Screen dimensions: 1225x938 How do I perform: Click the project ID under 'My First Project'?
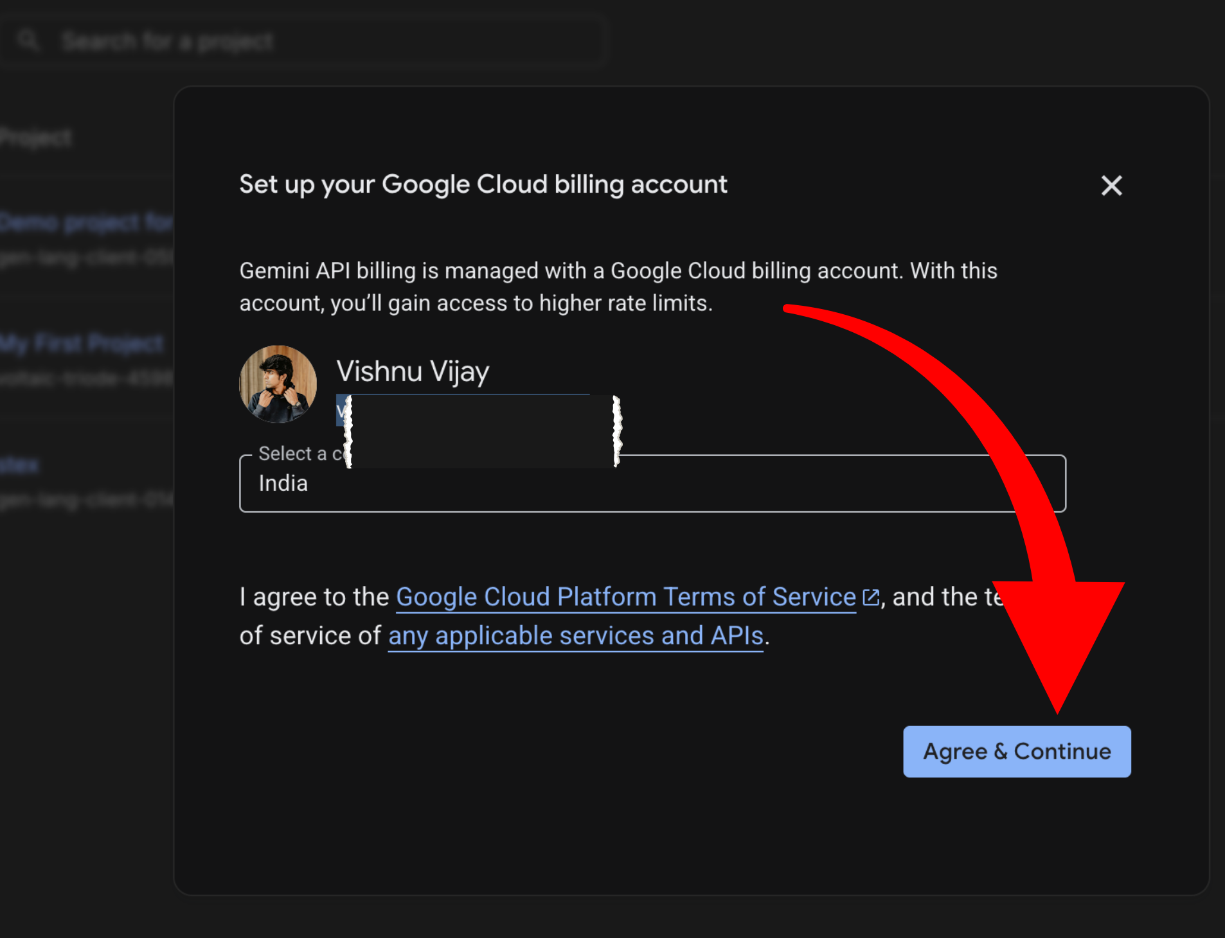pos(84,378)
